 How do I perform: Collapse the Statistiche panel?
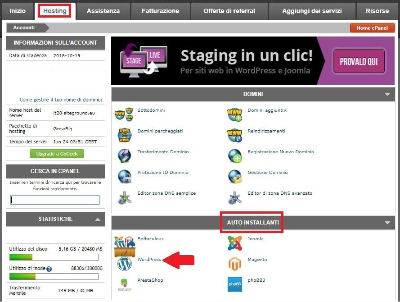point(97,220)
